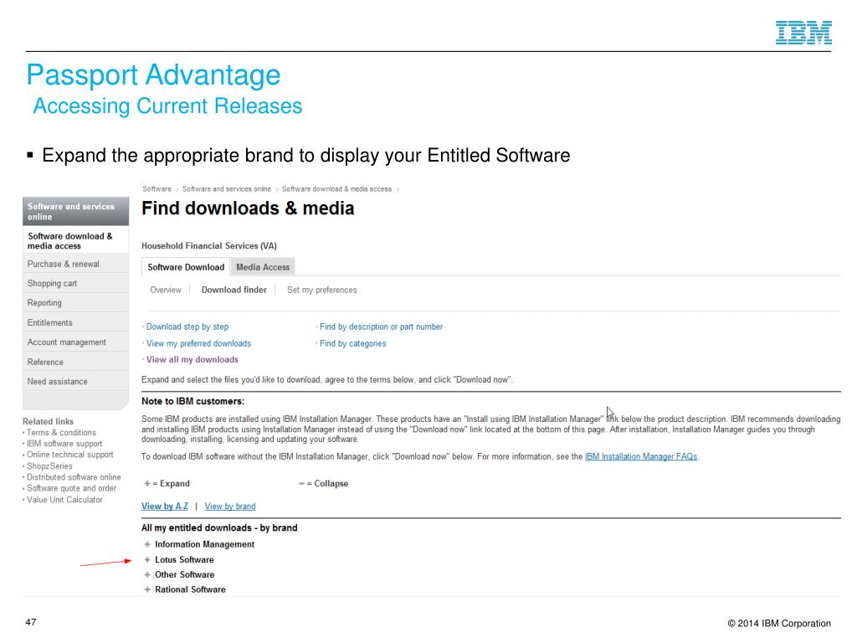Click 'All my entitled downloads - by brand'
857x643 pixels.
[x=219, y=527]
